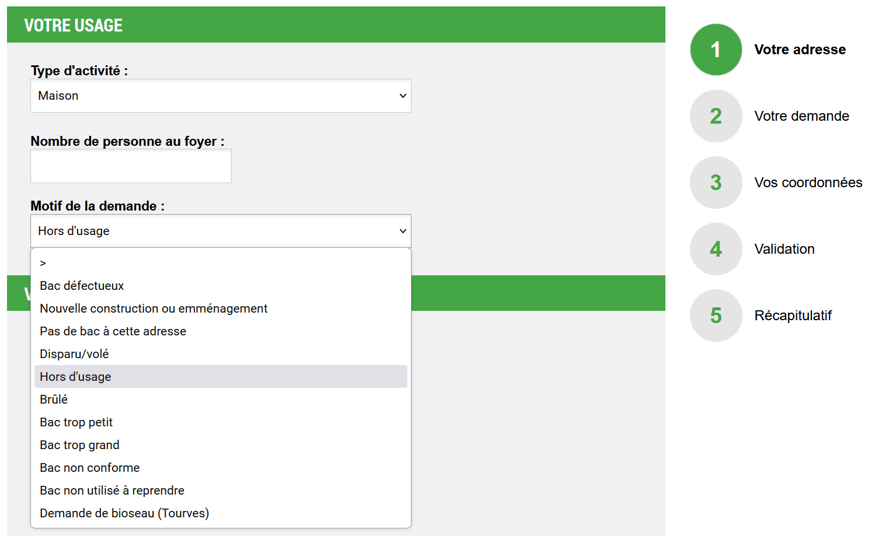Viewport: 896px width, 536px height.
Task: Click the step 4 circle icon
Action: [x=716, y=249]
